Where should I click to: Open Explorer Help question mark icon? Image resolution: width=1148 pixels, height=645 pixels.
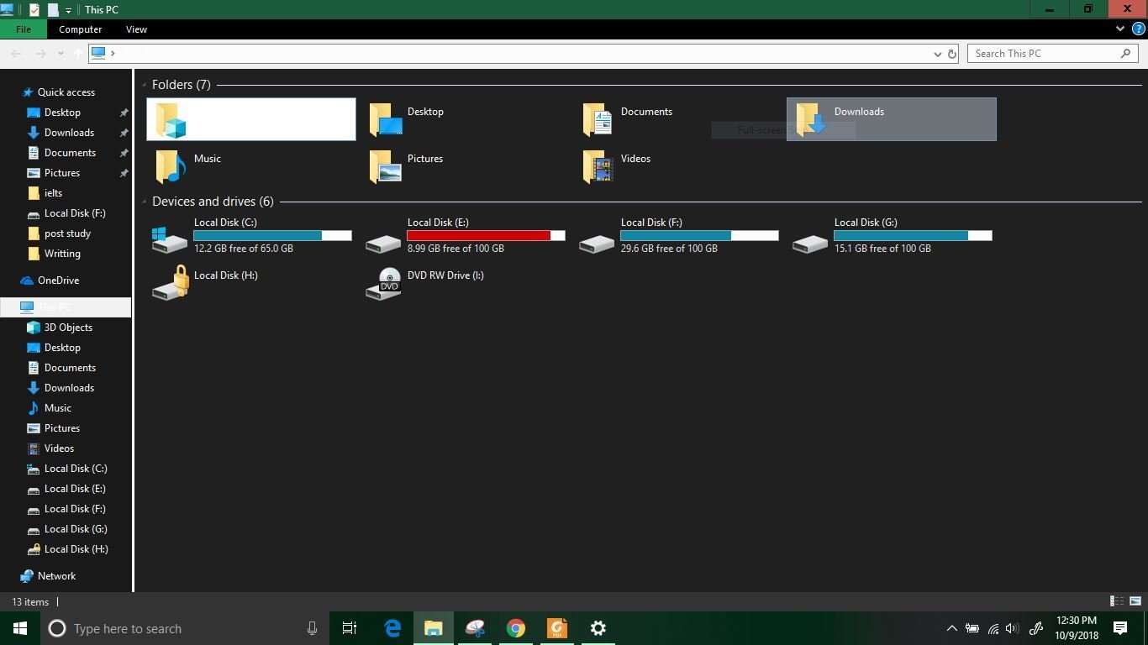pyautogui.click(x=1139, y=29)
